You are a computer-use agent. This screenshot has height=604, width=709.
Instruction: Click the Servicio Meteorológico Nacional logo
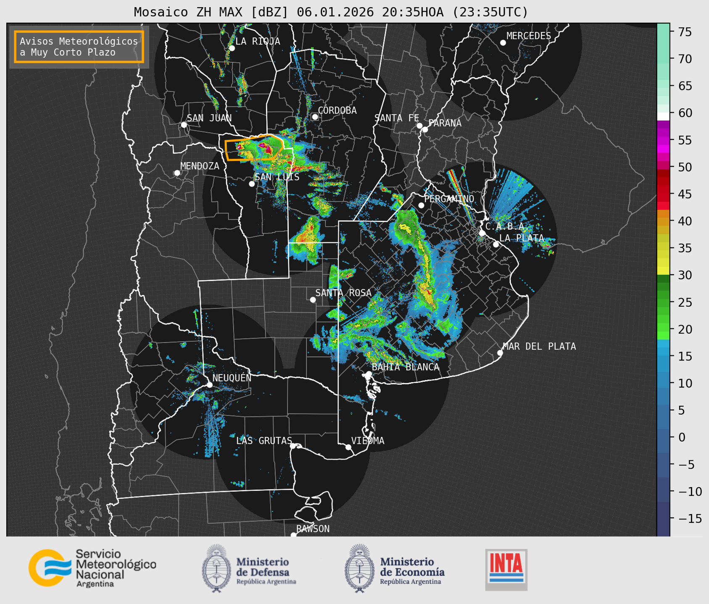(x=92, y=568)
